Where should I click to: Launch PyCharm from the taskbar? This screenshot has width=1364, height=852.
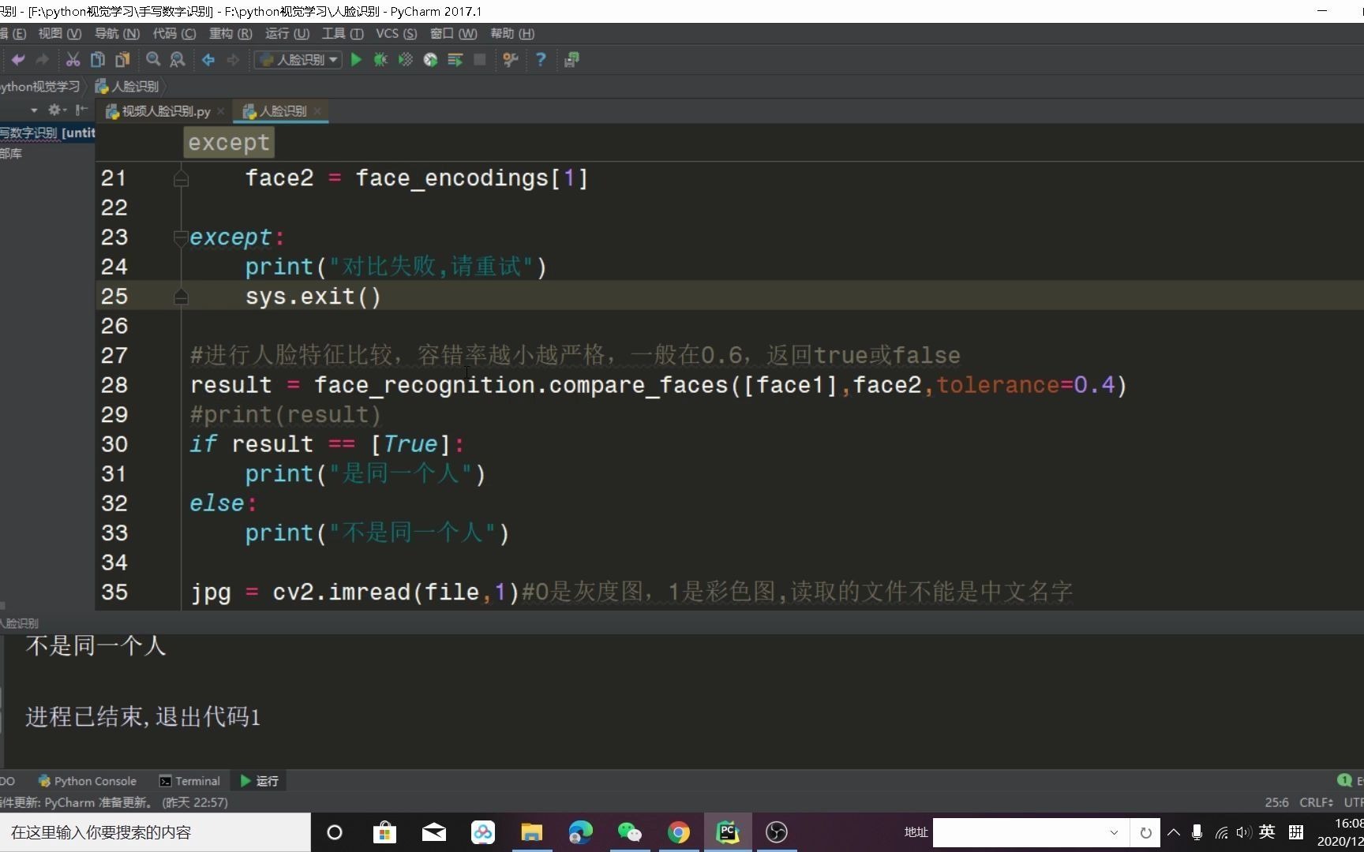pyautogui.click(x=726, y=832)
